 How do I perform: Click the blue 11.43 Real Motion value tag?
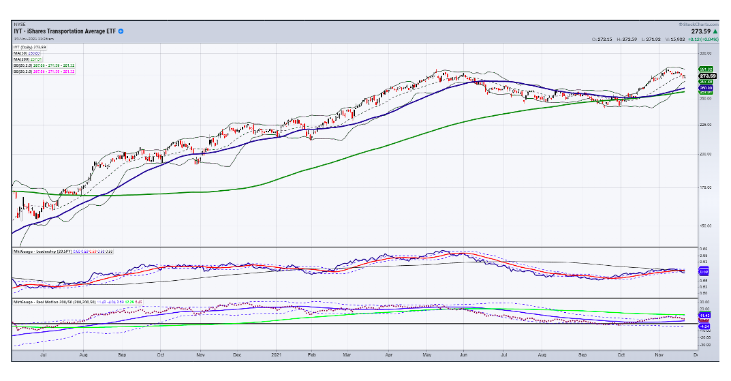tap(704, 316)
